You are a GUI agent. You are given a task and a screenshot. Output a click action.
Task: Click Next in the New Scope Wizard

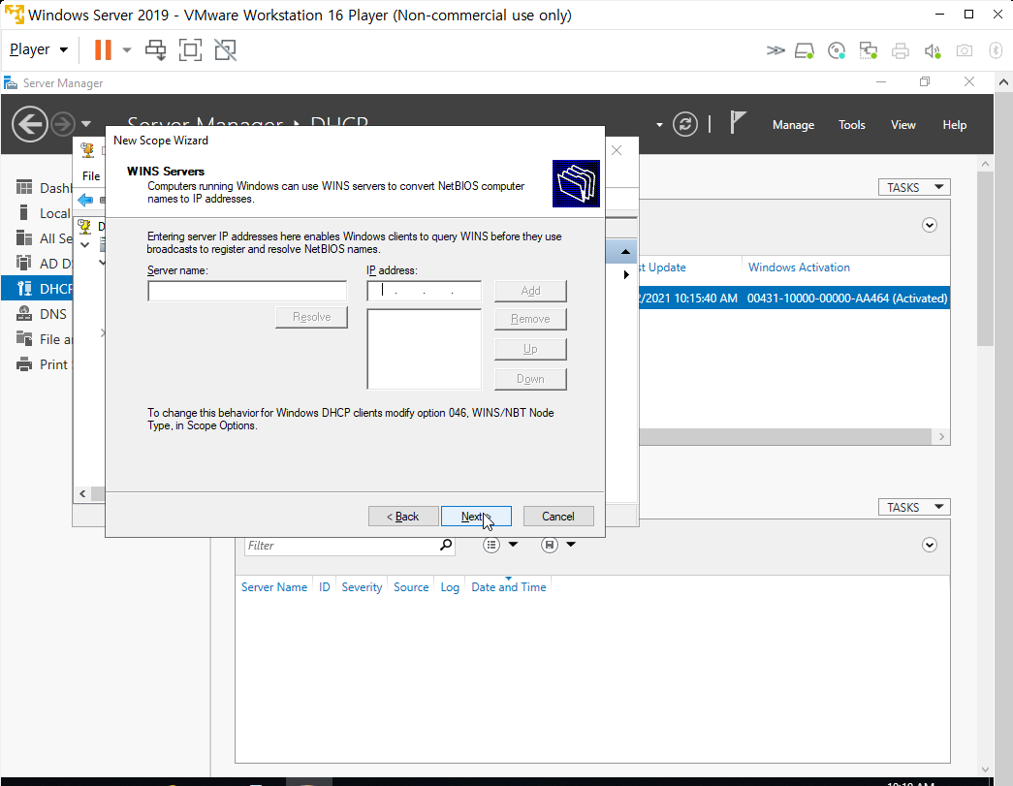click(x=476, y=516)
